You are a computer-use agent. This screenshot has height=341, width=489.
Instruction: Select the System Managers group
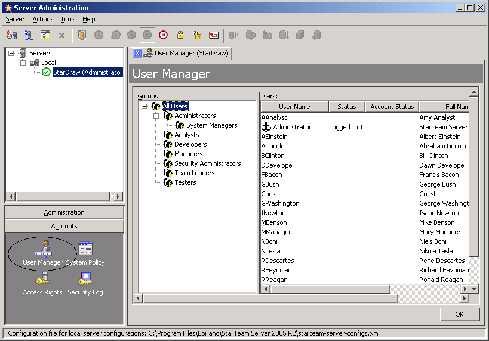[x=212, y=125]
